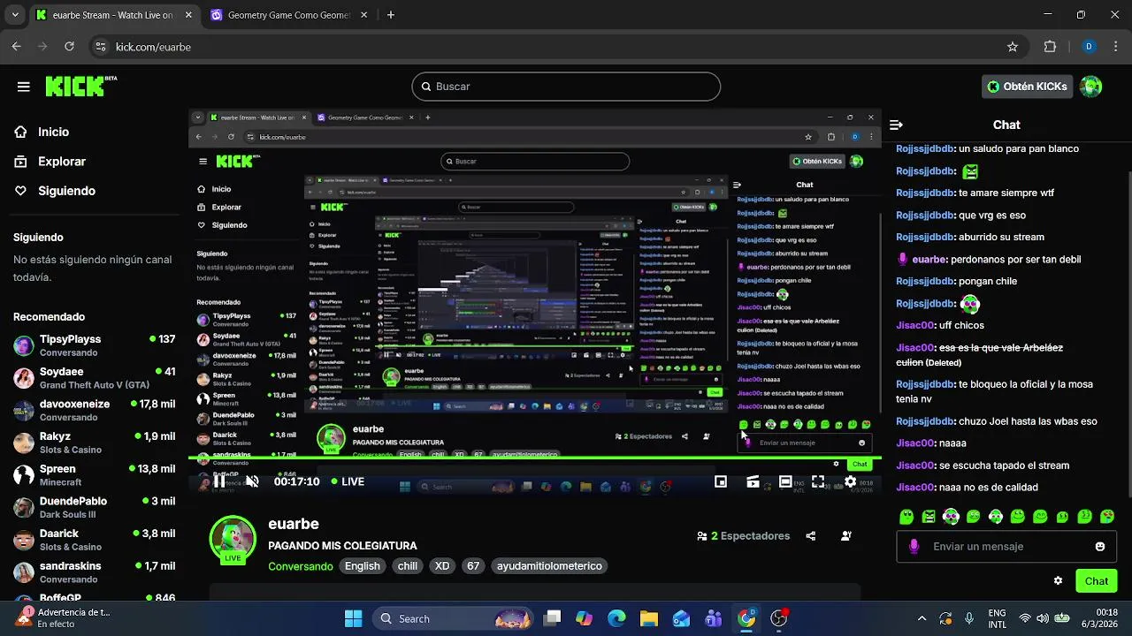The image size is (1132, 636).
Task: Open Chrome three-dot menu
Action: point(1114,47)
